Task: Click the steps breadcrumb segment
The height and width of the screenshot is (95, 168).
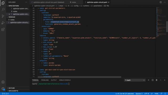Action: pos(61,6)
